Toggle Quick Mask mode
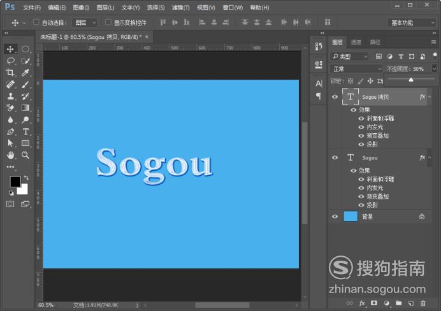The image size is (441, 311). [10, 204]
